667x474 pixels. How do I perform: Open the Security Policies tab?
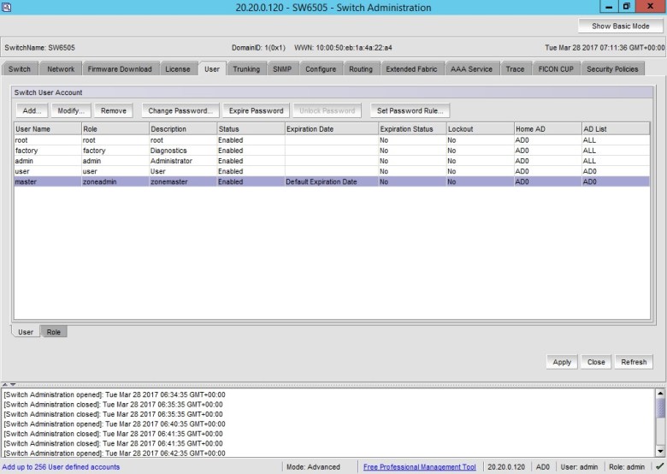tap(612, 69)
